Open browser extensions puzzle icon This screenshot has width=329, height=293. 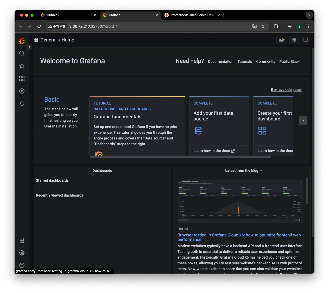[276, 26]
